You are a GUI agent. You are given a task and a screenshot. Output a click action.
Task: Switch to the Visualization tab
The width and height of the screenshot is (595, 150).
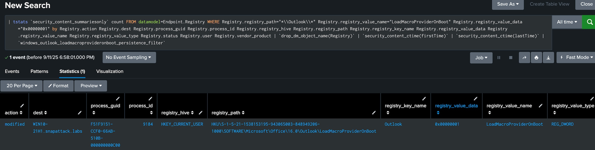[x=110, y=71]
